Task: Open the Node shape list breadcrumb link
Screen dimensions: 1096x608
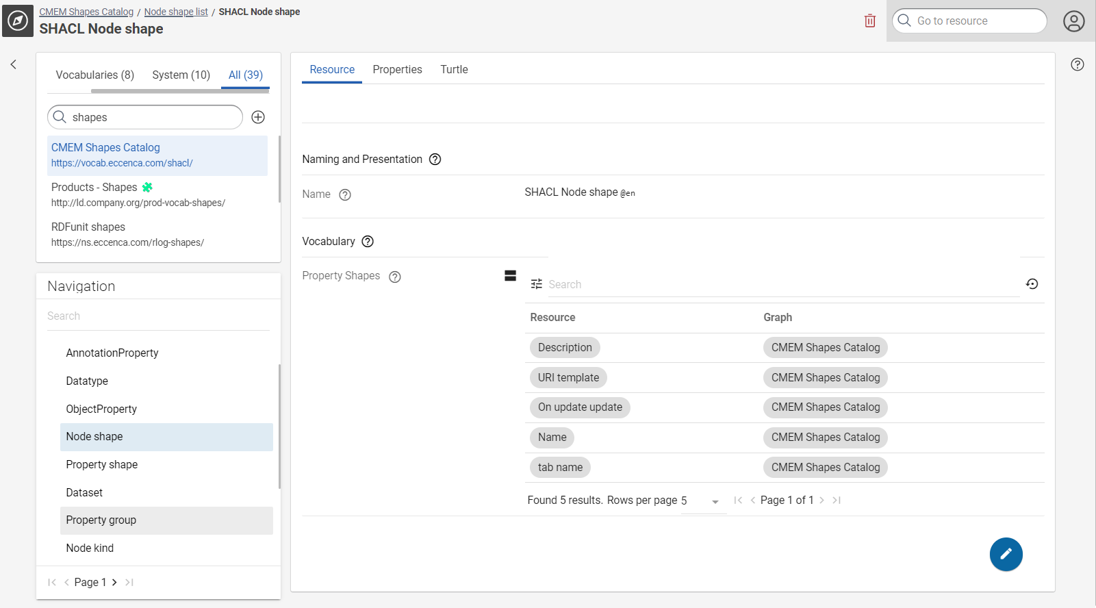Action: 176,12
